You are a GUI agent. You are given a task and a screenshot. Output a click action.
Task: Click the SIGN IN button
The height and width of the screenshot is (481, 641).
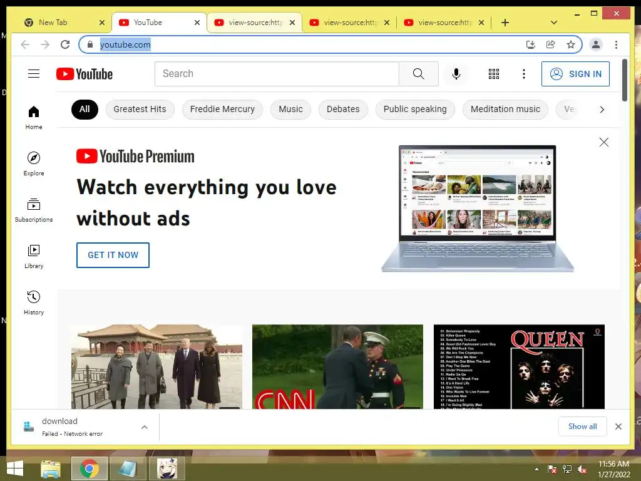point(575,74)
